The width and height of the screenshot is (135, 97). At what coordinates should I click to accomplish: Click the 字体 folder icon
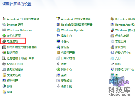click(x=4, y=92)
